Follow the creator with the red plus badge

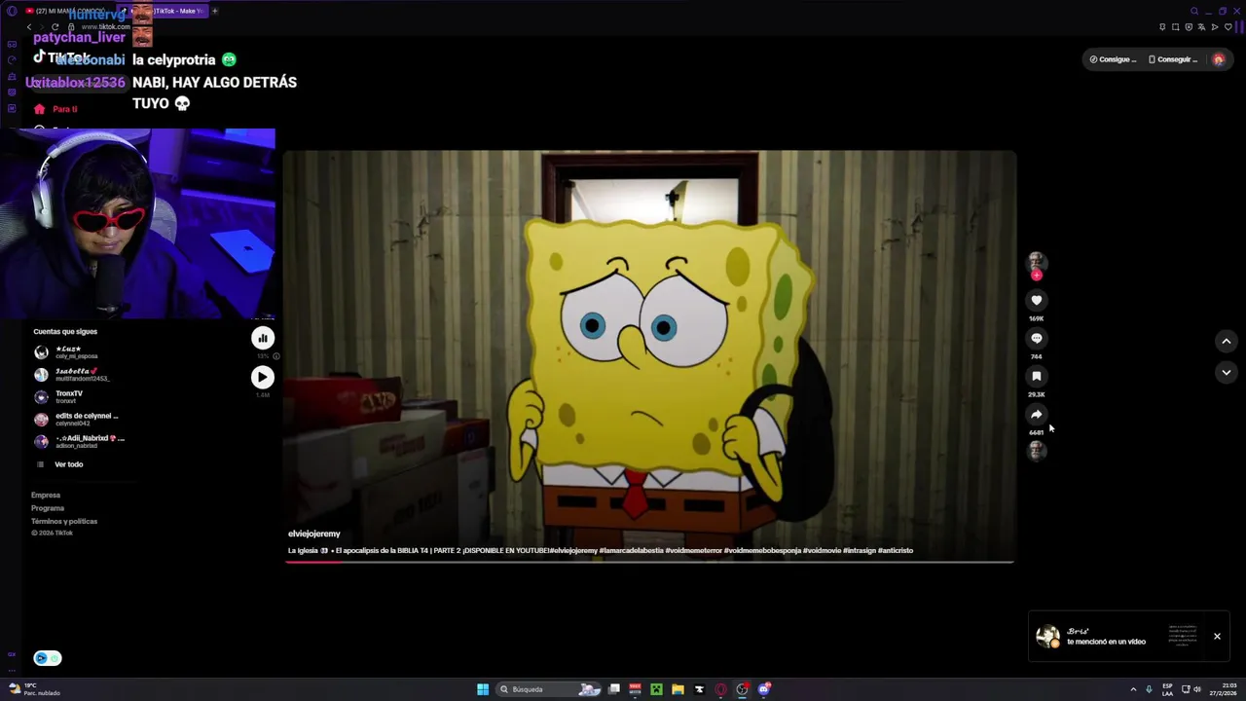[1037, 276]
